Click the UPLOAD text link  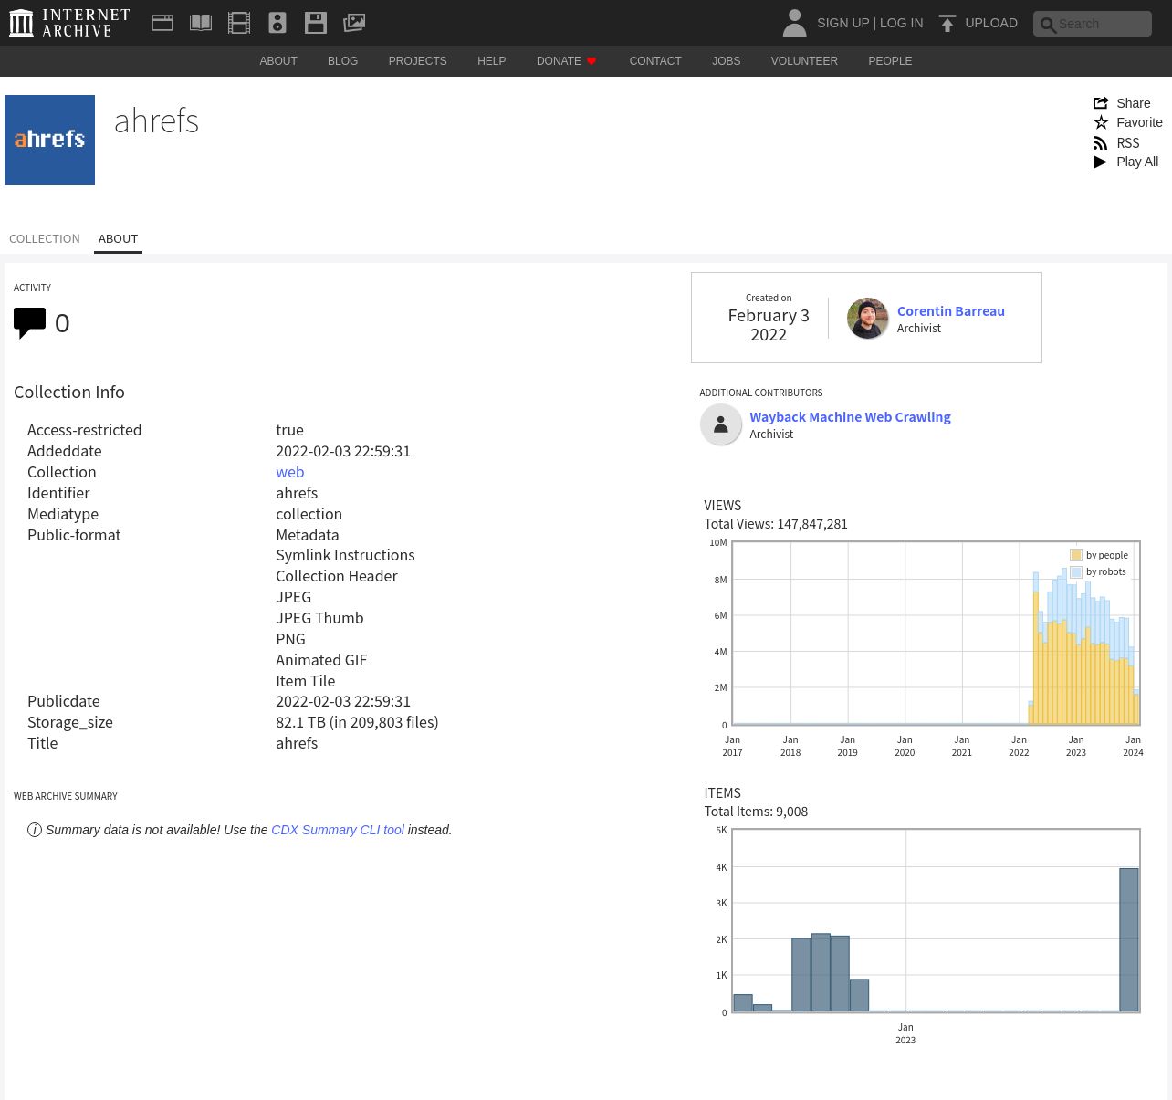point(991,23)
